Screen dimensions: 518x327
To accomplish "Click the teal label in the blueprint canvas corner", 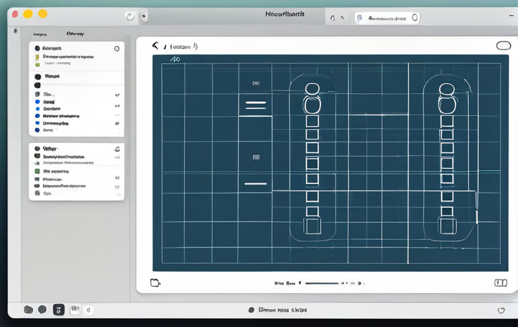I will coord(175,59).
